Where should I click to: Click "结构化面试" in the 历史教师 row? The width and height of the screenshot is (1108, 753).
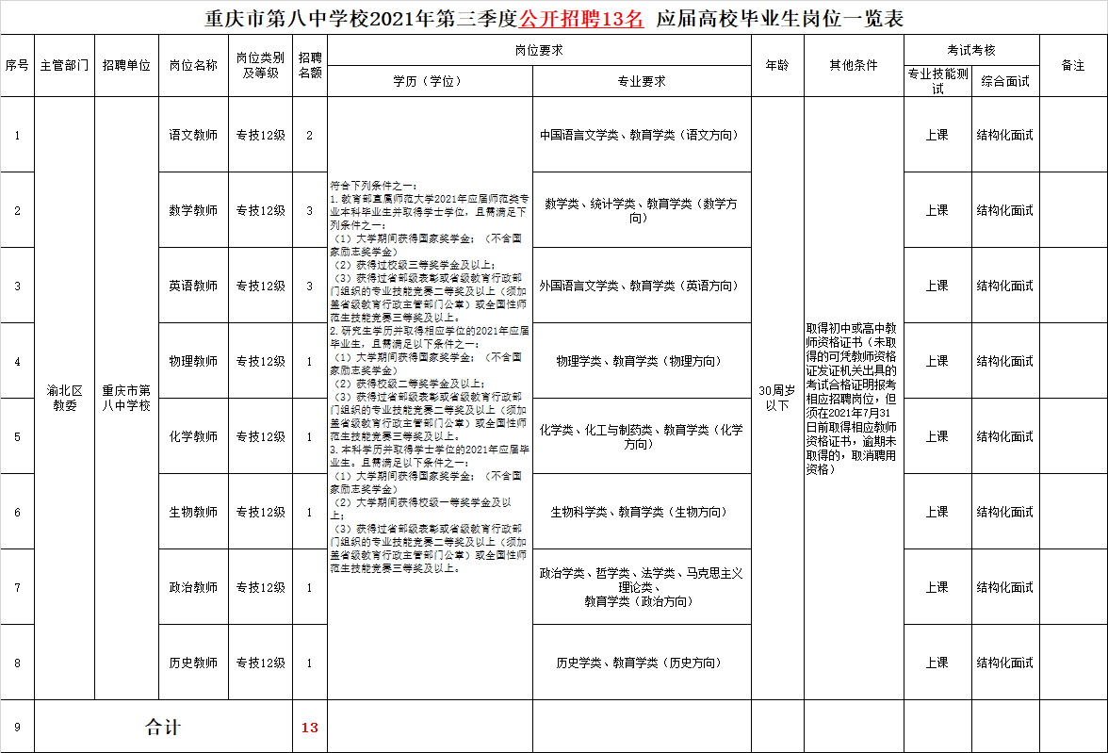[x=1005, y=663]
